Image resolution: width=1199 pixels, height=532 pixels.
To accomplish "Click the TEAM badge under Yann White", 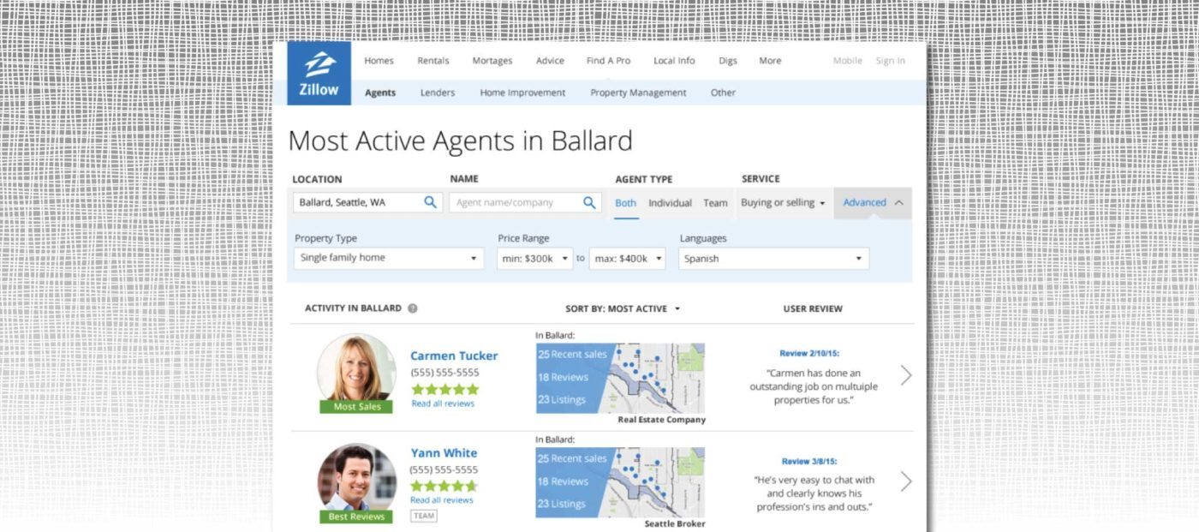I will pyautogui.click(x=423, y=516).
